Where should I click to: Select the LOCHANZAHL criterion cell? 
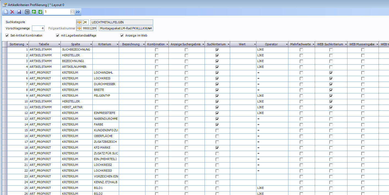pos(106,73)
